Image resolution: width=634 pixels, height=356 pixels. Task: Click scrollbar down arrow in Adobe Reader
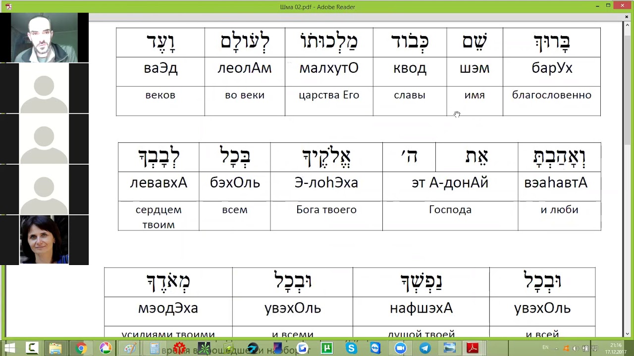(x=627, y=334)
